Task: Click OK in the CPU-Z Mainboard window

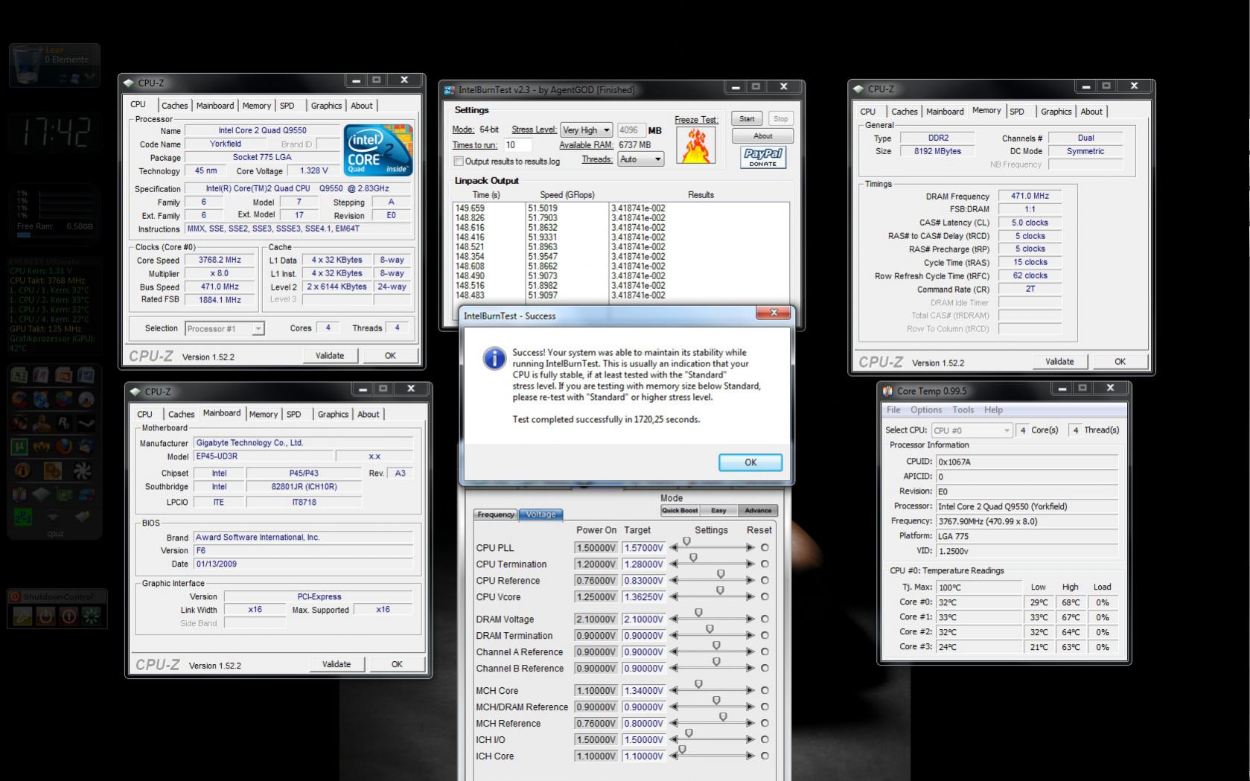Action: 397,664
